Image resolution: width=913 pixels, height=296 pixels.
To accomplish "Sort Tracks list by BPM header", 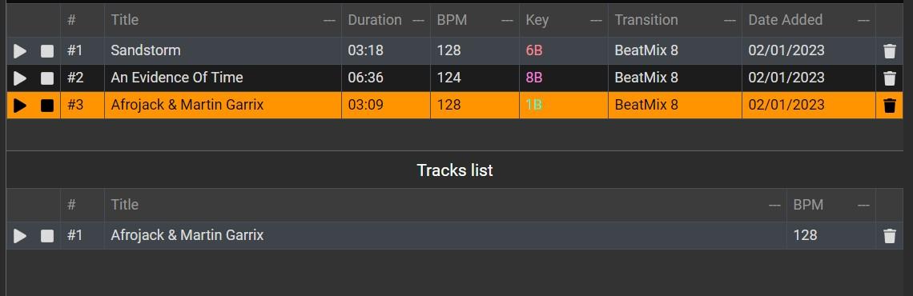I will tap(808, 205).
